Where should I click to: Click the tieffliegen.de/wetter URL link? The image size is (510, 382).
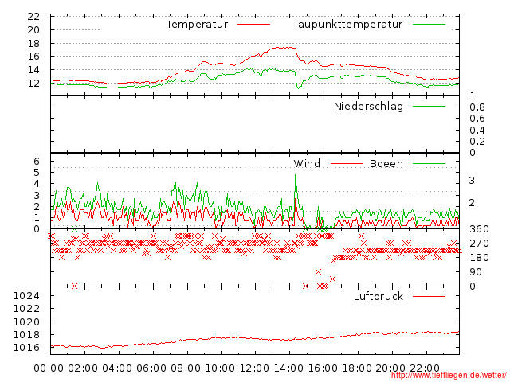449,375
